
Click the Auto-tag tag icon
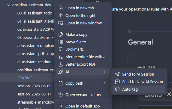click(117, 89)
